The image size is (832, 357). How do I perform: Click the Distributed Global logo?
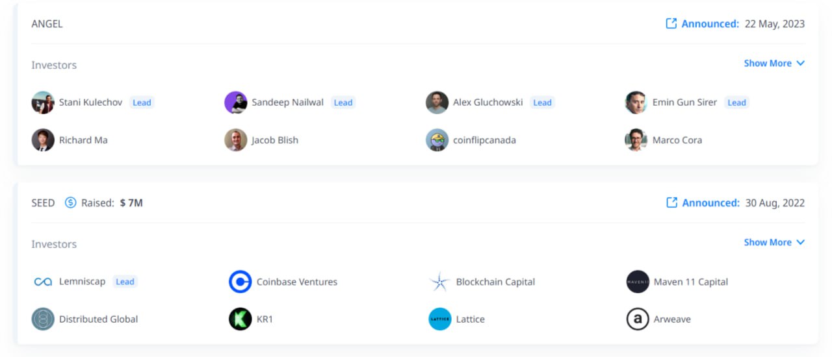pos(43,319)
